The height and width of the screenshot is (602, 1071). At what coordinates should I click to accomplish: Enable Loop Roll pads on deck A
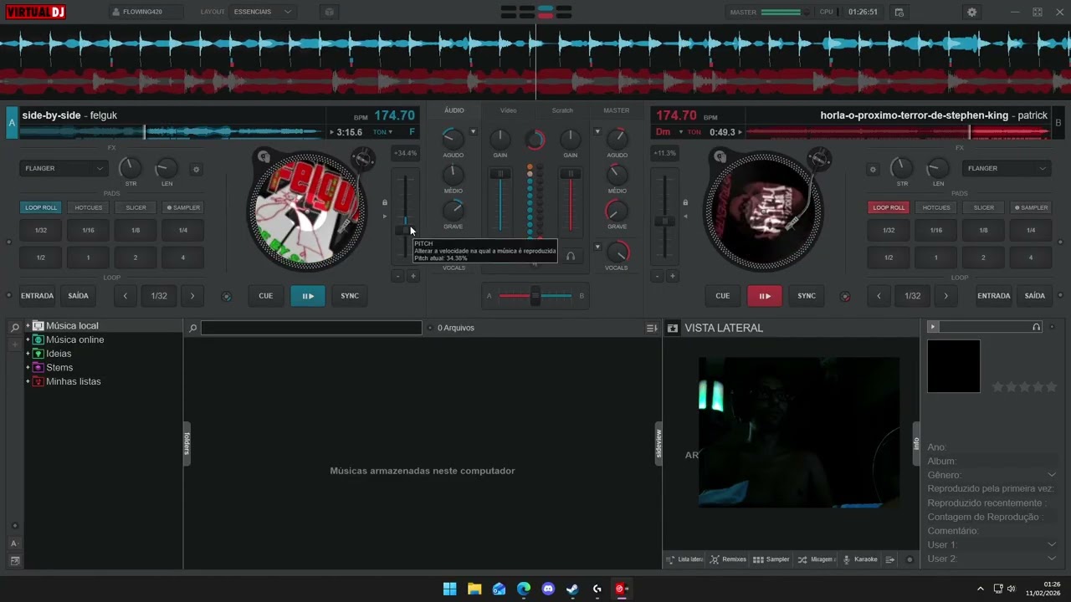click(x=41, y=207)
